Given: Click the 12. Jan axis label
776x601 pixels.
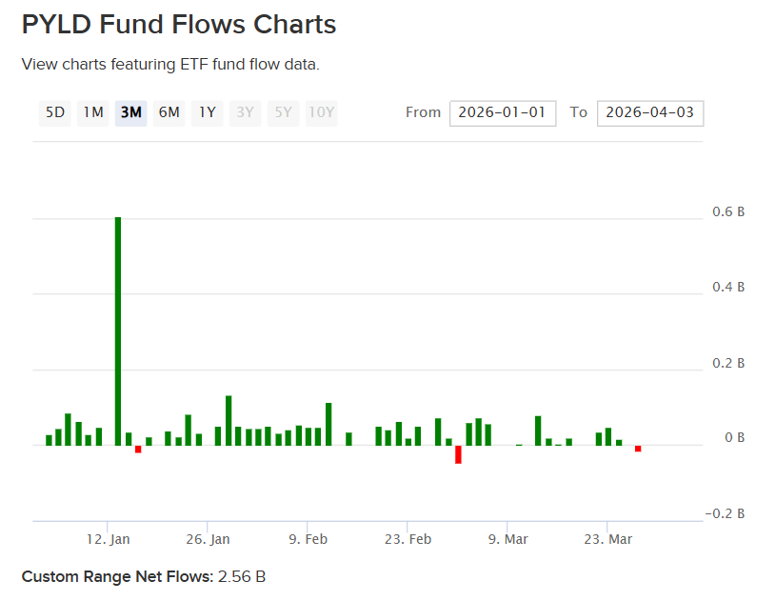Looking at the screenshot, I should click(x=108, y=539).
